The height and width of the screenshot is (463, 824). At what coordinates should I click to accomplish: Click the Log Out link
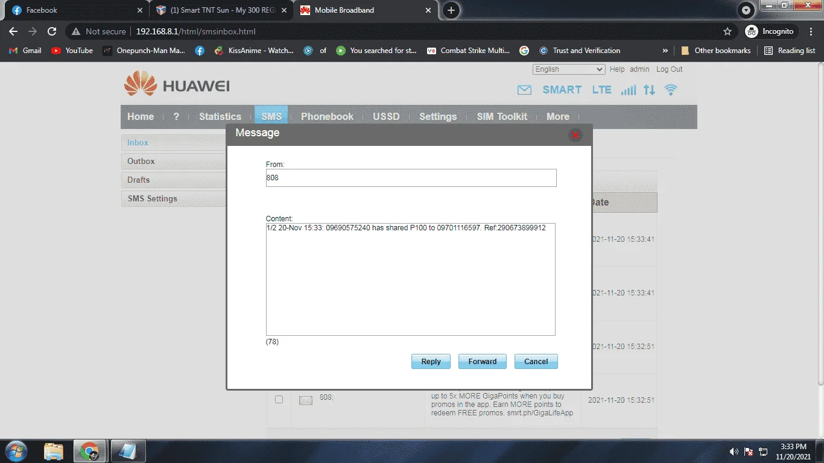tap(670, 69)
